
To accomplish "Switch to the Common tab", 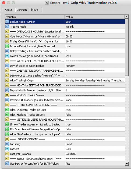I will (22, 10).
